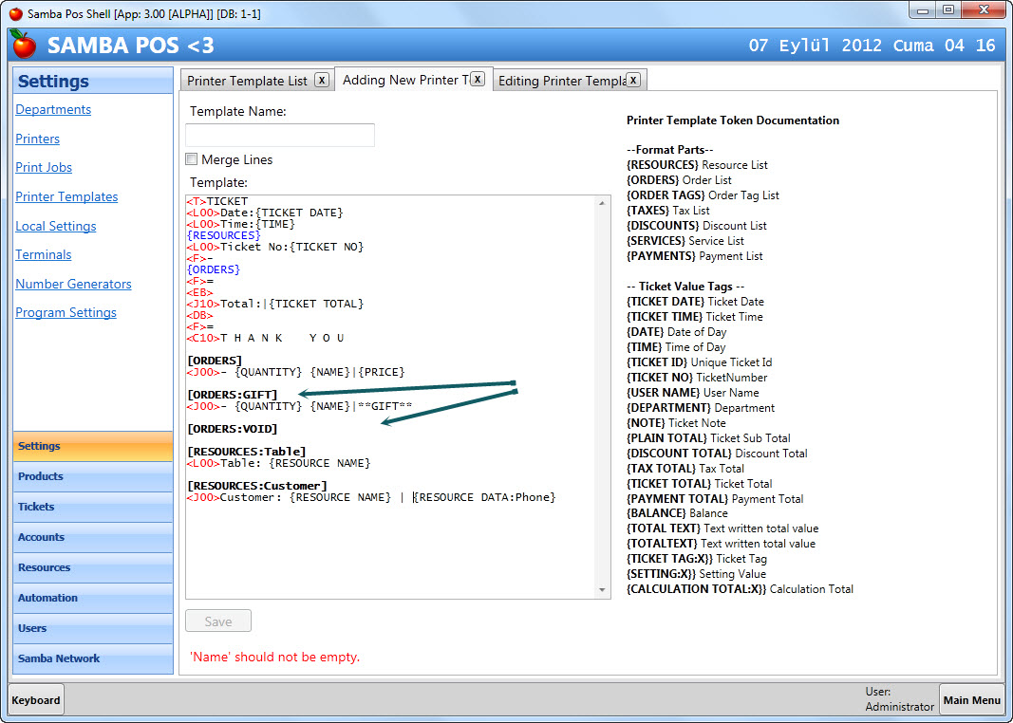
Task: Click the [RESOURCES:Customer] header in the editor
Action: tap(257, 486)
